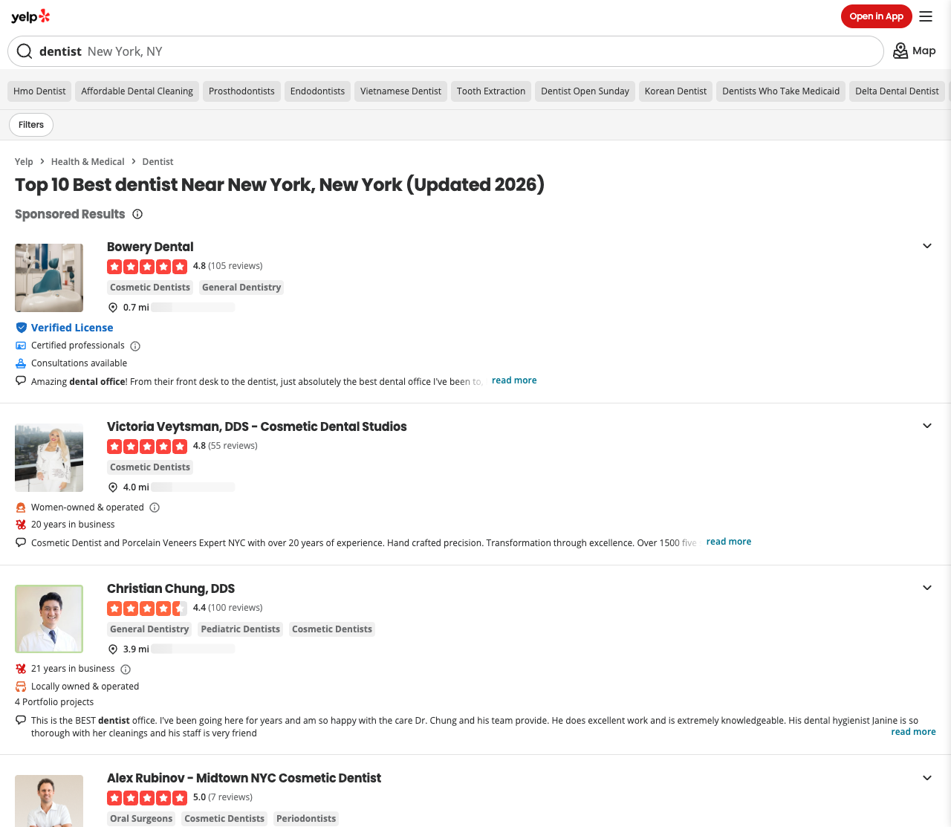Open the hamburger menu icon

926,16
